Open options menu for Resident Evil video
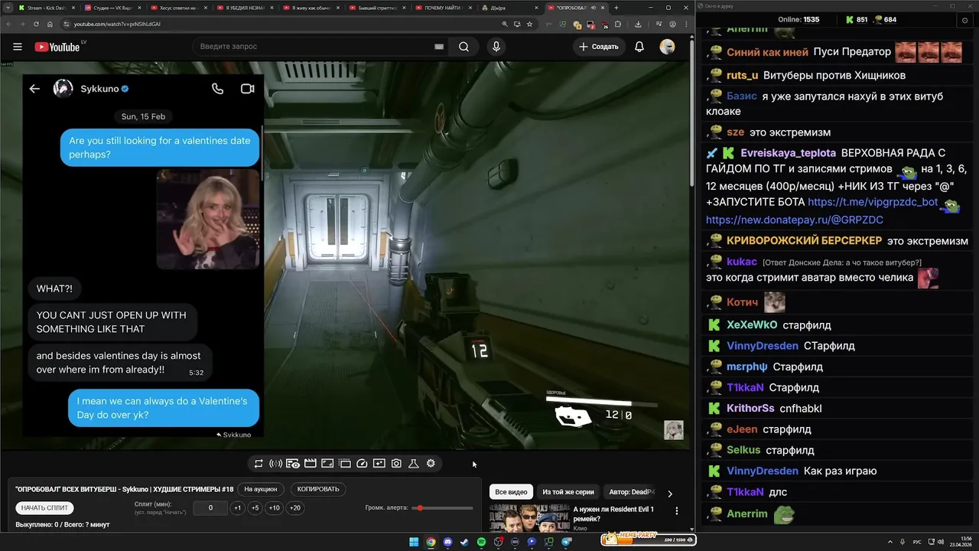This screenshot has height=551, width=979. point(676,510)
